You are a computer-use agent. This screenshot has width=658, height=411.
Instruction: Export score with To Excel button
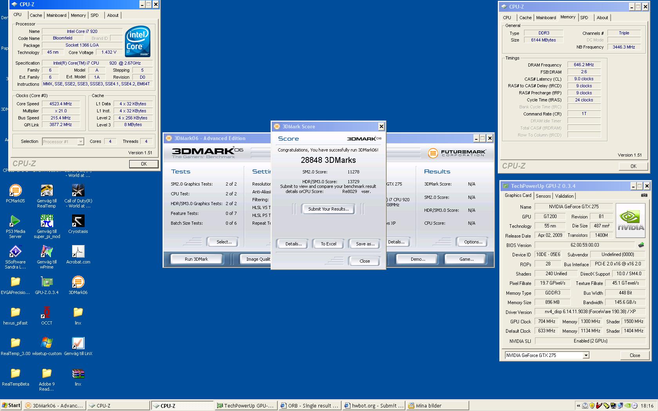329,244
